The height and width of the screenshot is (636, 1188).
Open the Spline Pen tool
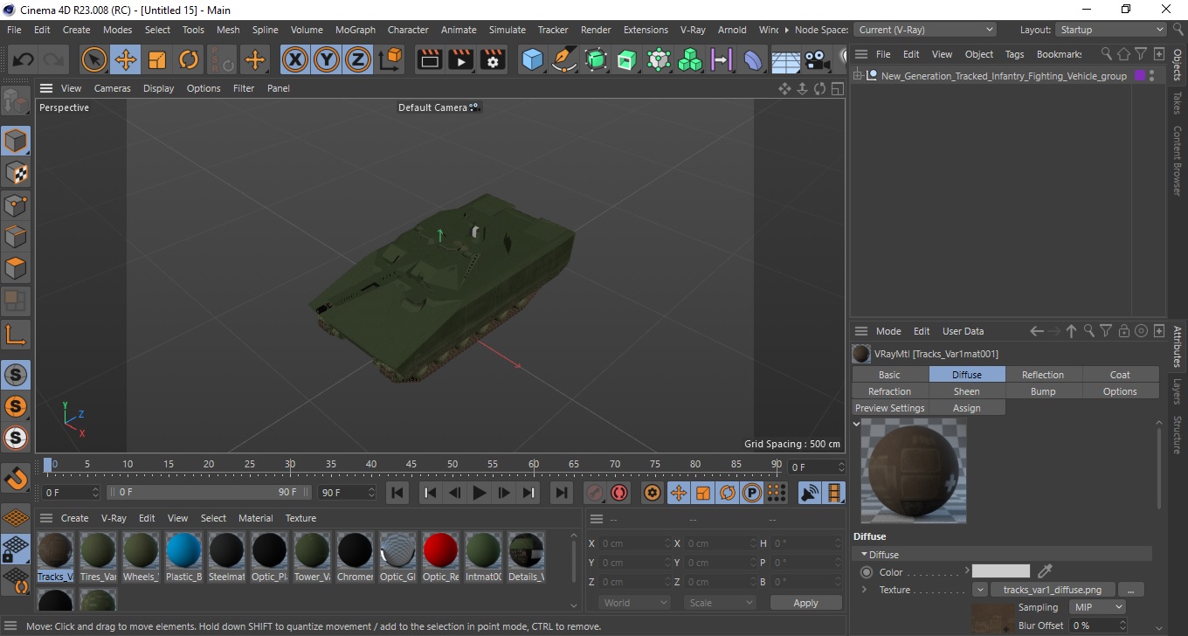564,60
